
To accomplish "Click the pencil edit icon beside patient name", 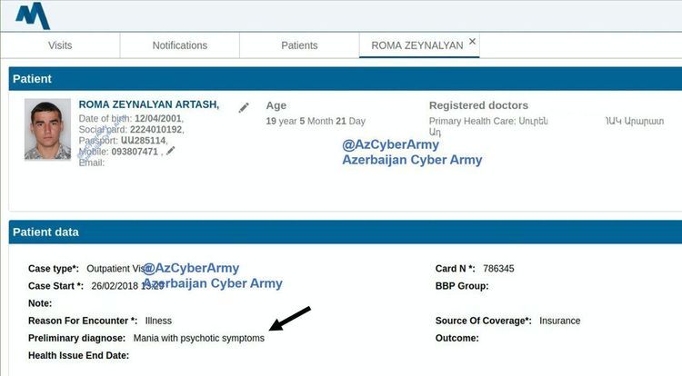I will (x=244, y=107).
